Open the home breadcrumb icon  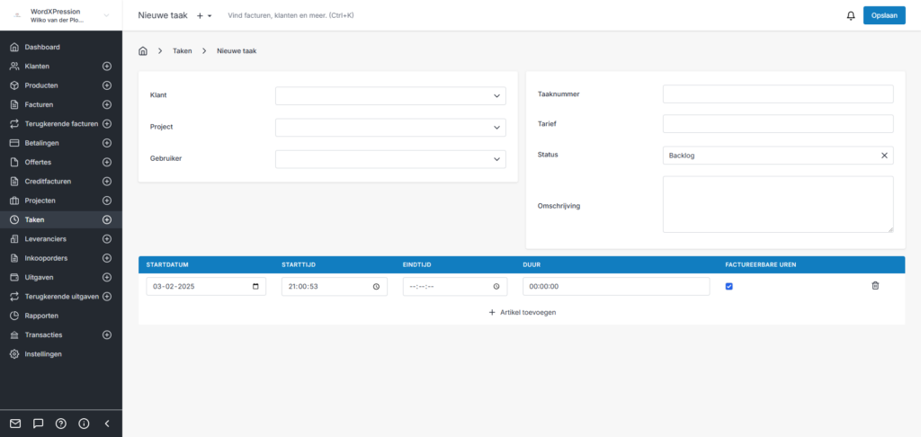coord(143,51)
